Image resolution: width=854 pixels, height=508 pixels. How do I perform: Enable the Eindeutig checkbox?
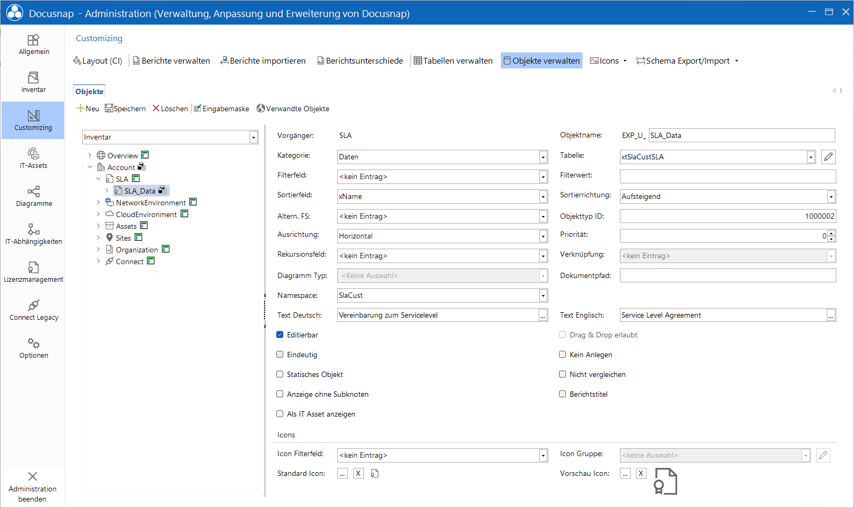pos(280,355)
